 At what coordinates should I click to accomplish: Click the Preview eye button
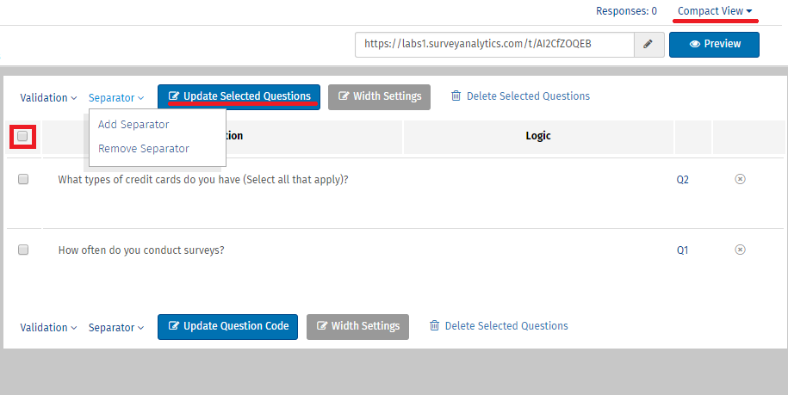pyautogui.click(x=714, y=44)
